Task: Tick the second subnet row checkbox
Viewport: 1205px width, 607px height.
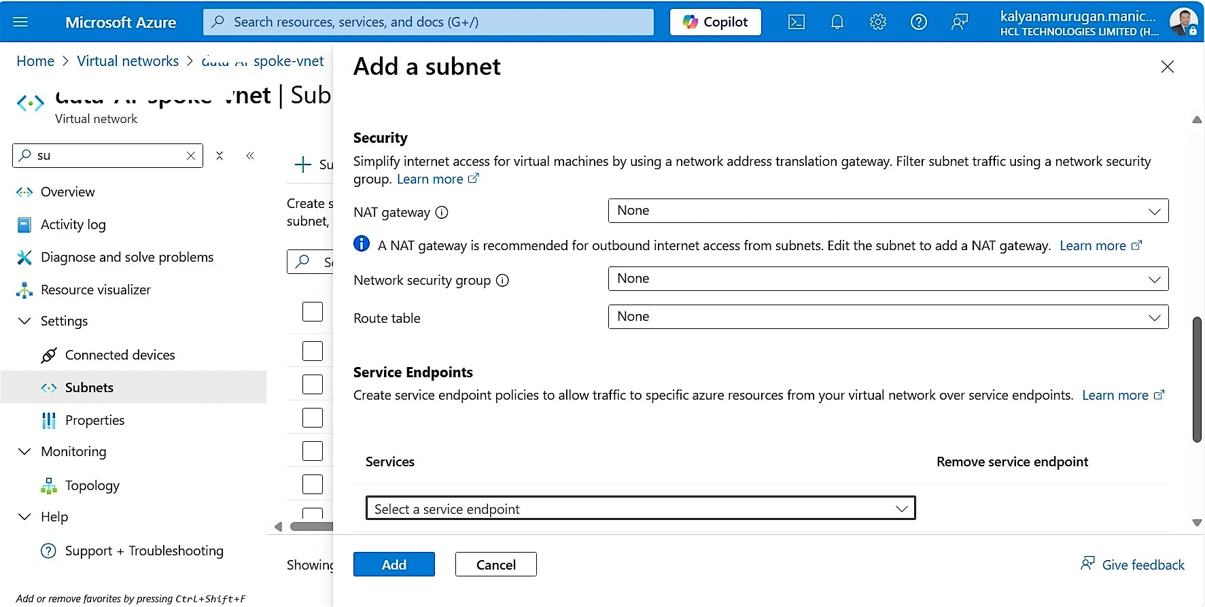Action: tap(313, 351)
